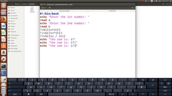The image size is (172, 96).
Task: Open the gedit Open dropdown
Action: (x=44, y=8)
